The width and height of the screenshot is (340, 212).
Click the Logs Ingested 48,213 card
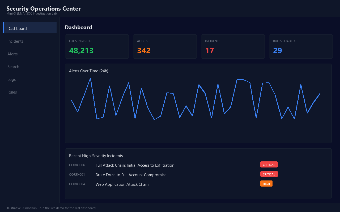pos(97,46)
